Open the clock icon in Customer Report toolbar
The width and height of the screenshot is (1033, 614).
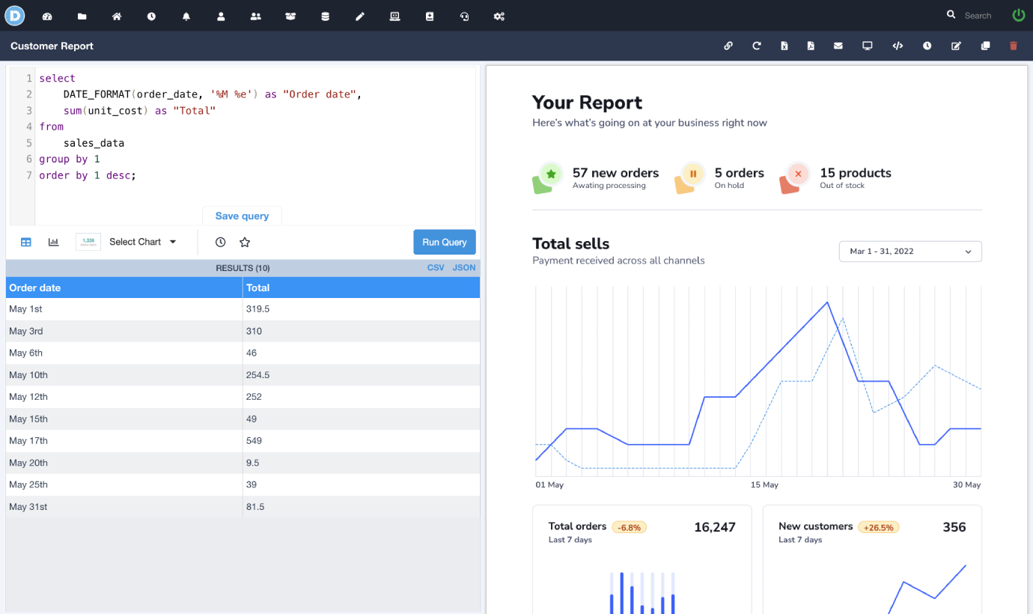(927, 46)
